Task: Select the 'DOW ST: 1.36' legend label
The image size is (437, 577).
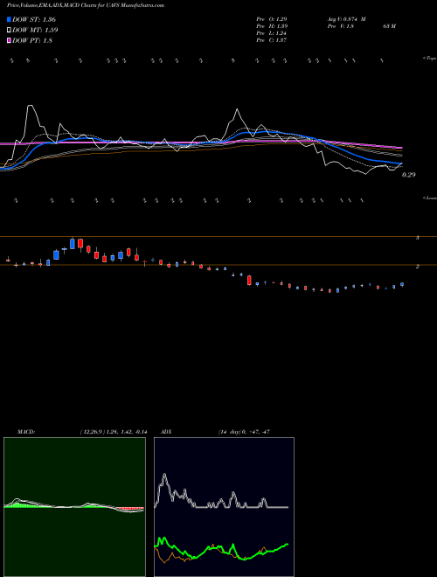Action: [34, 19]
